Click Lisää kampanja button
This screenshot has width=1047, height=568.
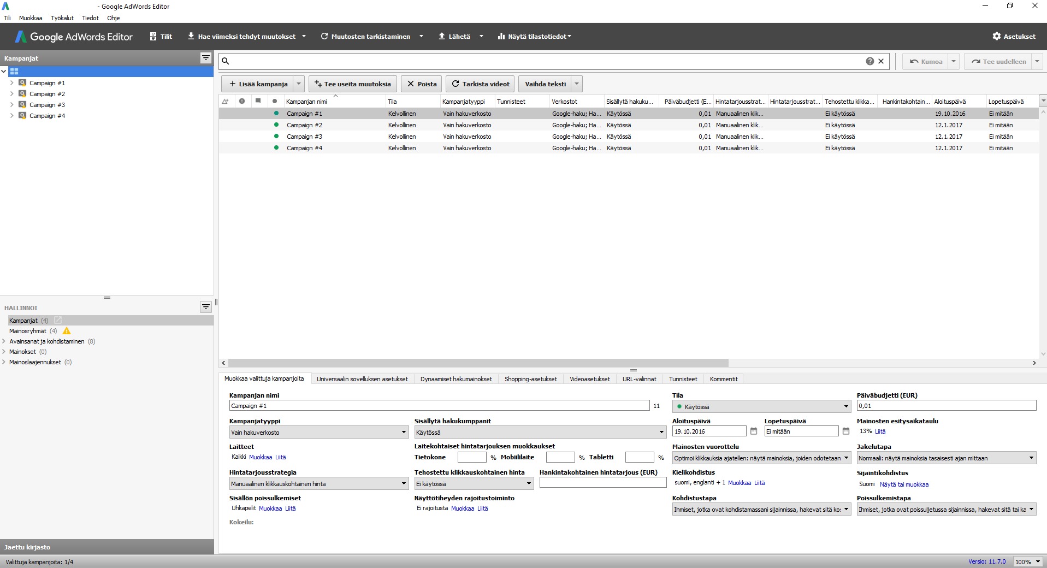(x=258, y=84)
